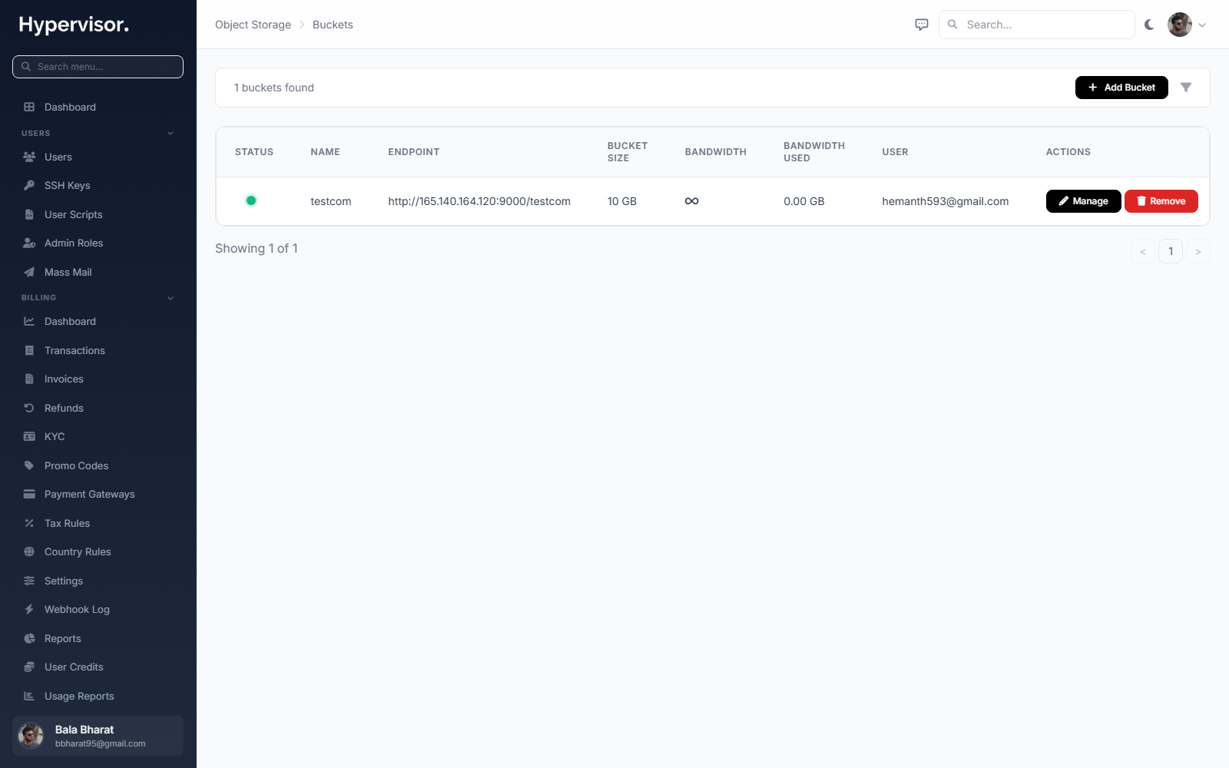Image resolution: width=1229 pixels, height=768 pixels.
Task: Click the Add Bucket button
Action: (1121, 88)
